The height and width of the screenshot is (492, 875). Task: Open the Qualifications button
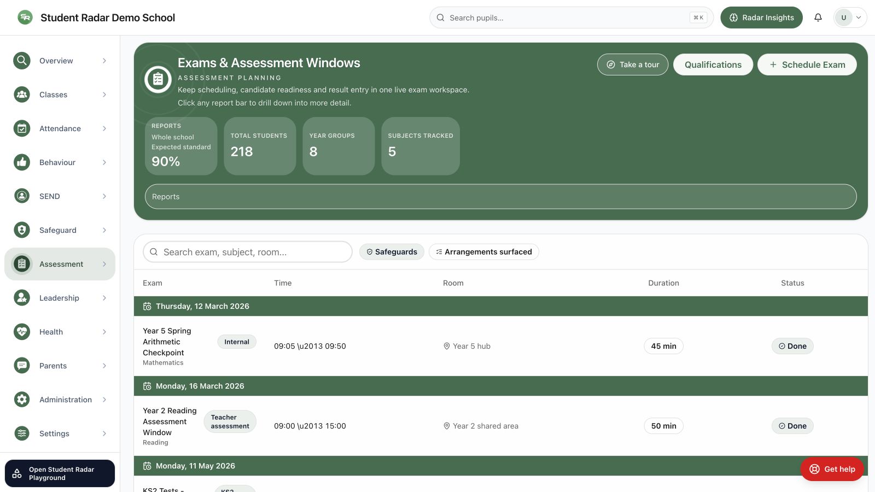point(713,65)
